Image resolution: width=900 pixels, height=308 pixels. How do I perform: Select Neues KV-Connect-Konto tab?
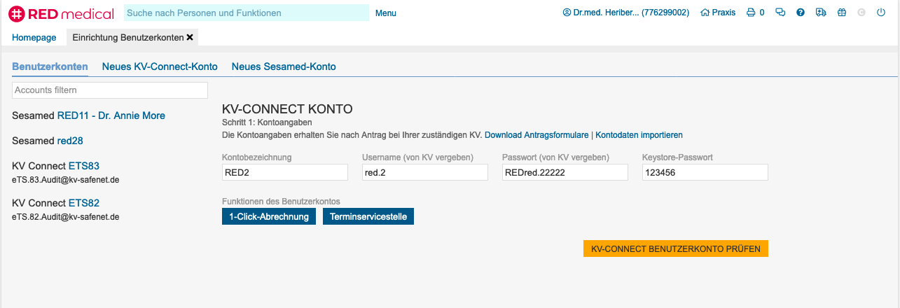[160, 66]
